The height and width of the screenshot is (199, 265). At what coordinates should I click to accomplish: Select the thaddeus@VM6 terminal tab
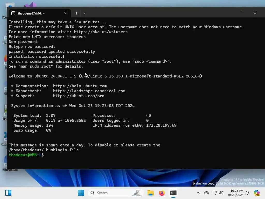click(x=39, y=13)
